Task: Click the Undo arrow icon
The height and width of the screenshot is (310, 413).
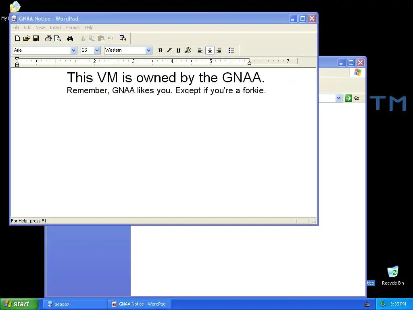Action: pos(111,38)
